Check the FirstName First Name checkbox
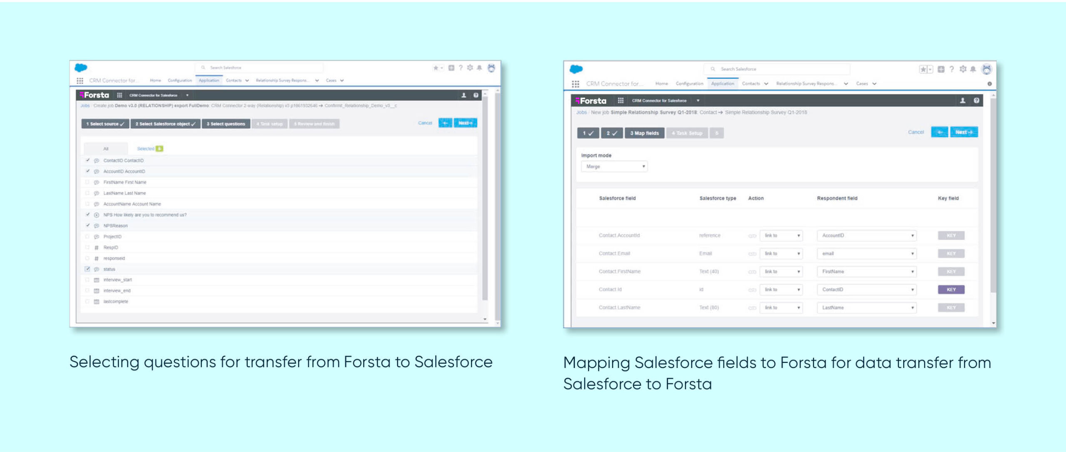 coord(87,182)
